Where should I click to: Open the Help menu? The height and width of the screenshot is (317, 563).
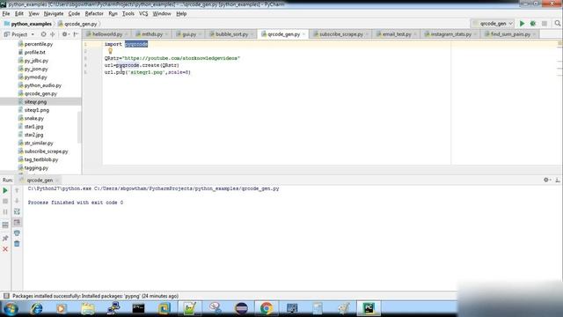[x=181, y=14]
